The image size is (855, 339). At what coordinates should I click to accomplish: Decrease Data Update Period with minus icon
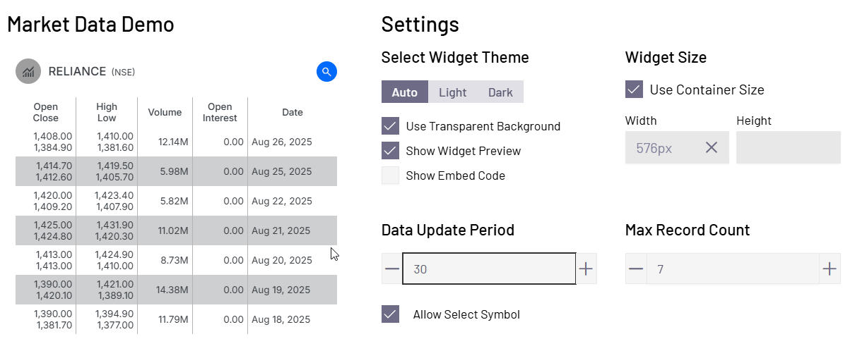(392, 269)
